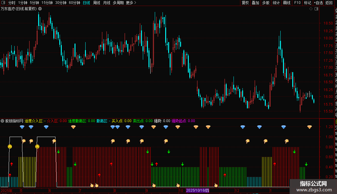Switch to 5分钟 period
This screenshot has height=194, width=337.
point(34,3)
